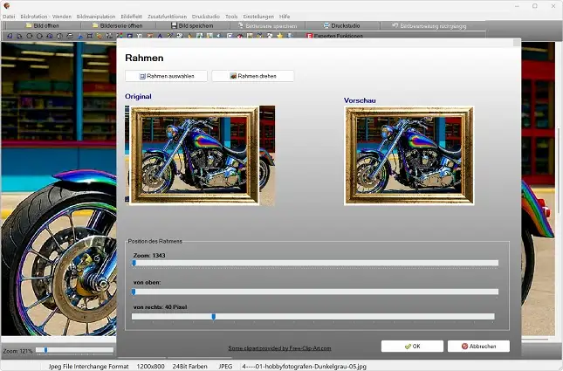
Task: Cancel the dialog with Abbrechen
Action: 478,346
